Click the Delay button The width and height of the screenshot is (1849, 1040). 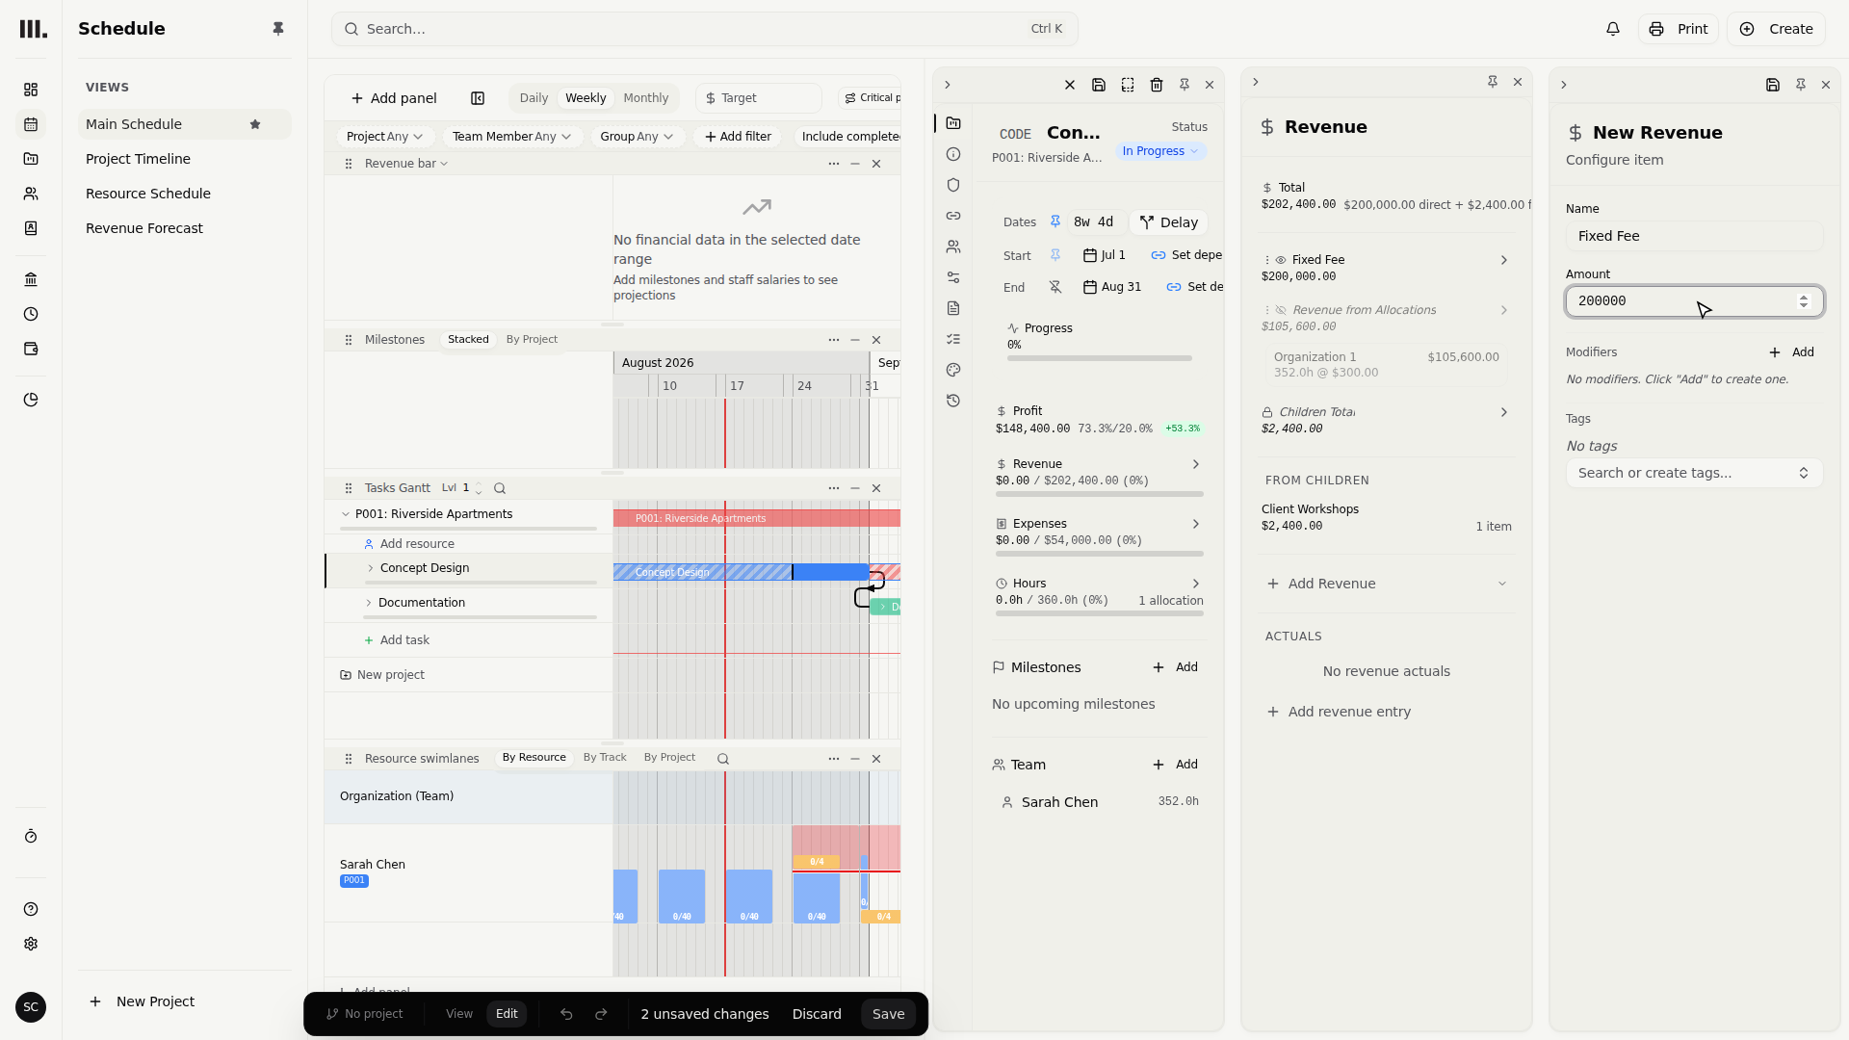pos(1168,222)
